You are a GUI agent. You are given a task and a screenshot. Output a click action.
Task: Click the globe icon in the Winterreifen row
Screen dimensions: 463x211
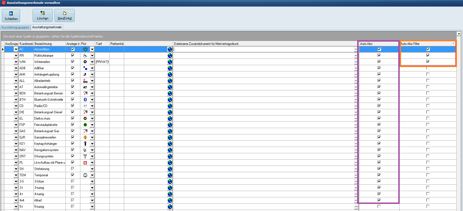tap(170, 62)
